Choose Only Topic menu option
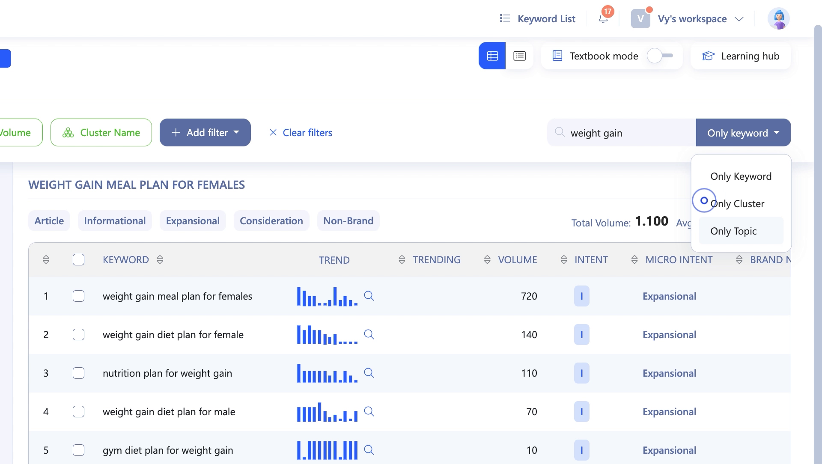The image size is (822, 464). coord(733,231)
